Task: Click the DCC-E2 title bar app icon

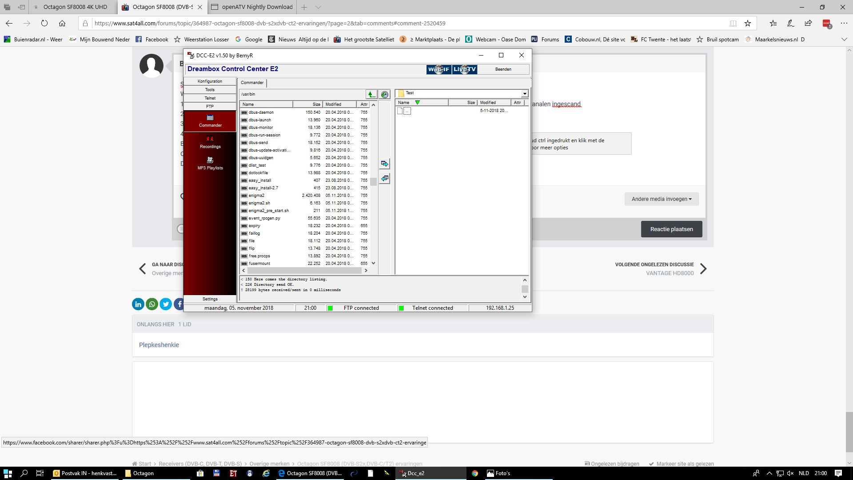Action: [191, 55]
